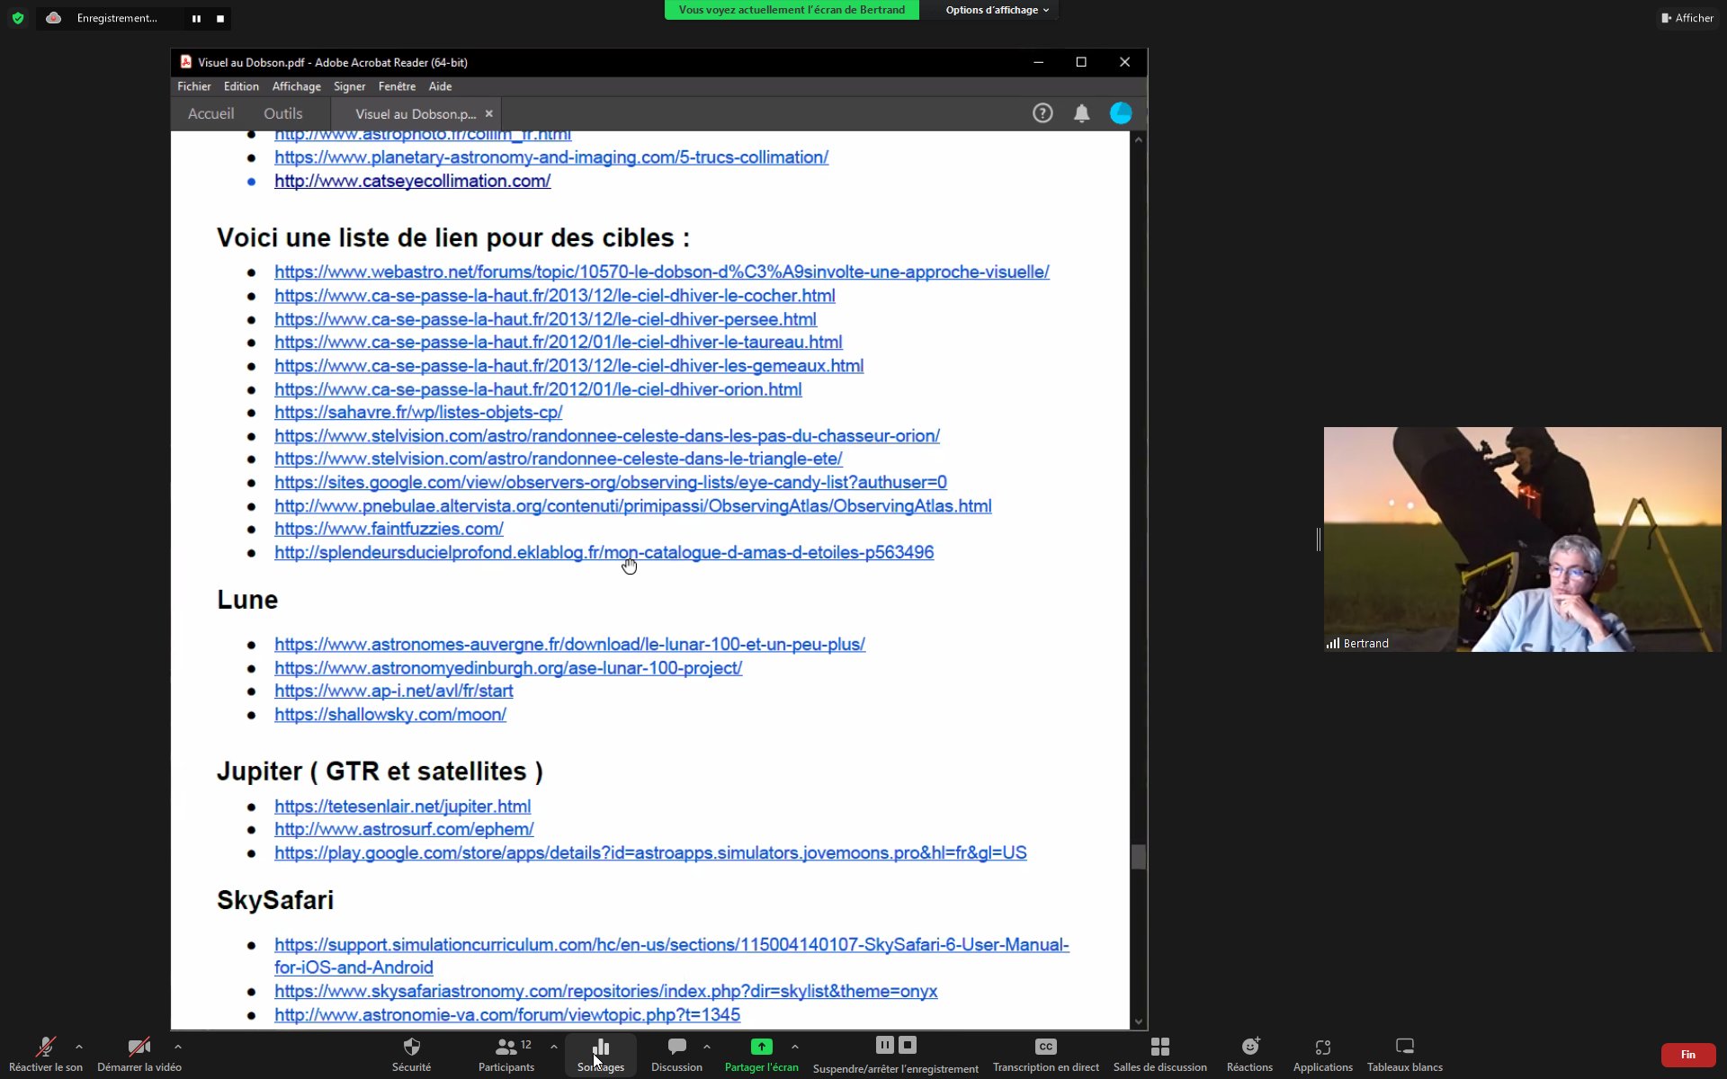Open the Acrobat help question mark icon
1727x1079 pixels.
[x=1042, y=113]
